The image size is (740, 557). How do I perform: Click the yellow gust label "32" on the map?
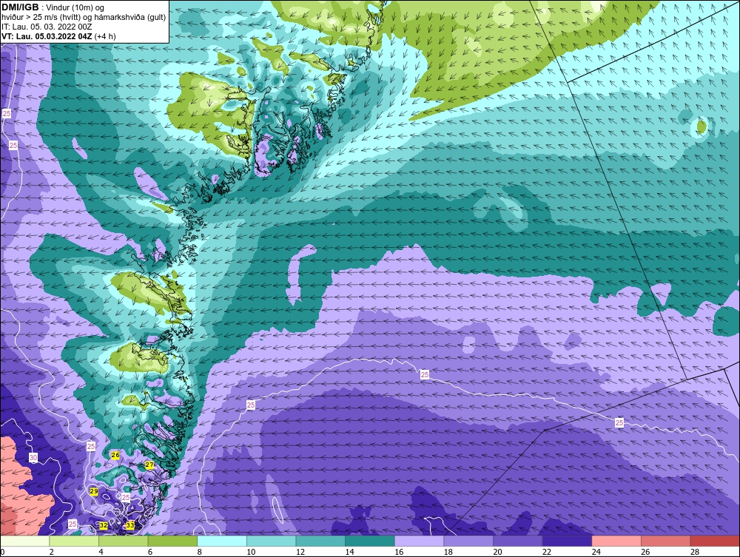(x=104, y=525)
